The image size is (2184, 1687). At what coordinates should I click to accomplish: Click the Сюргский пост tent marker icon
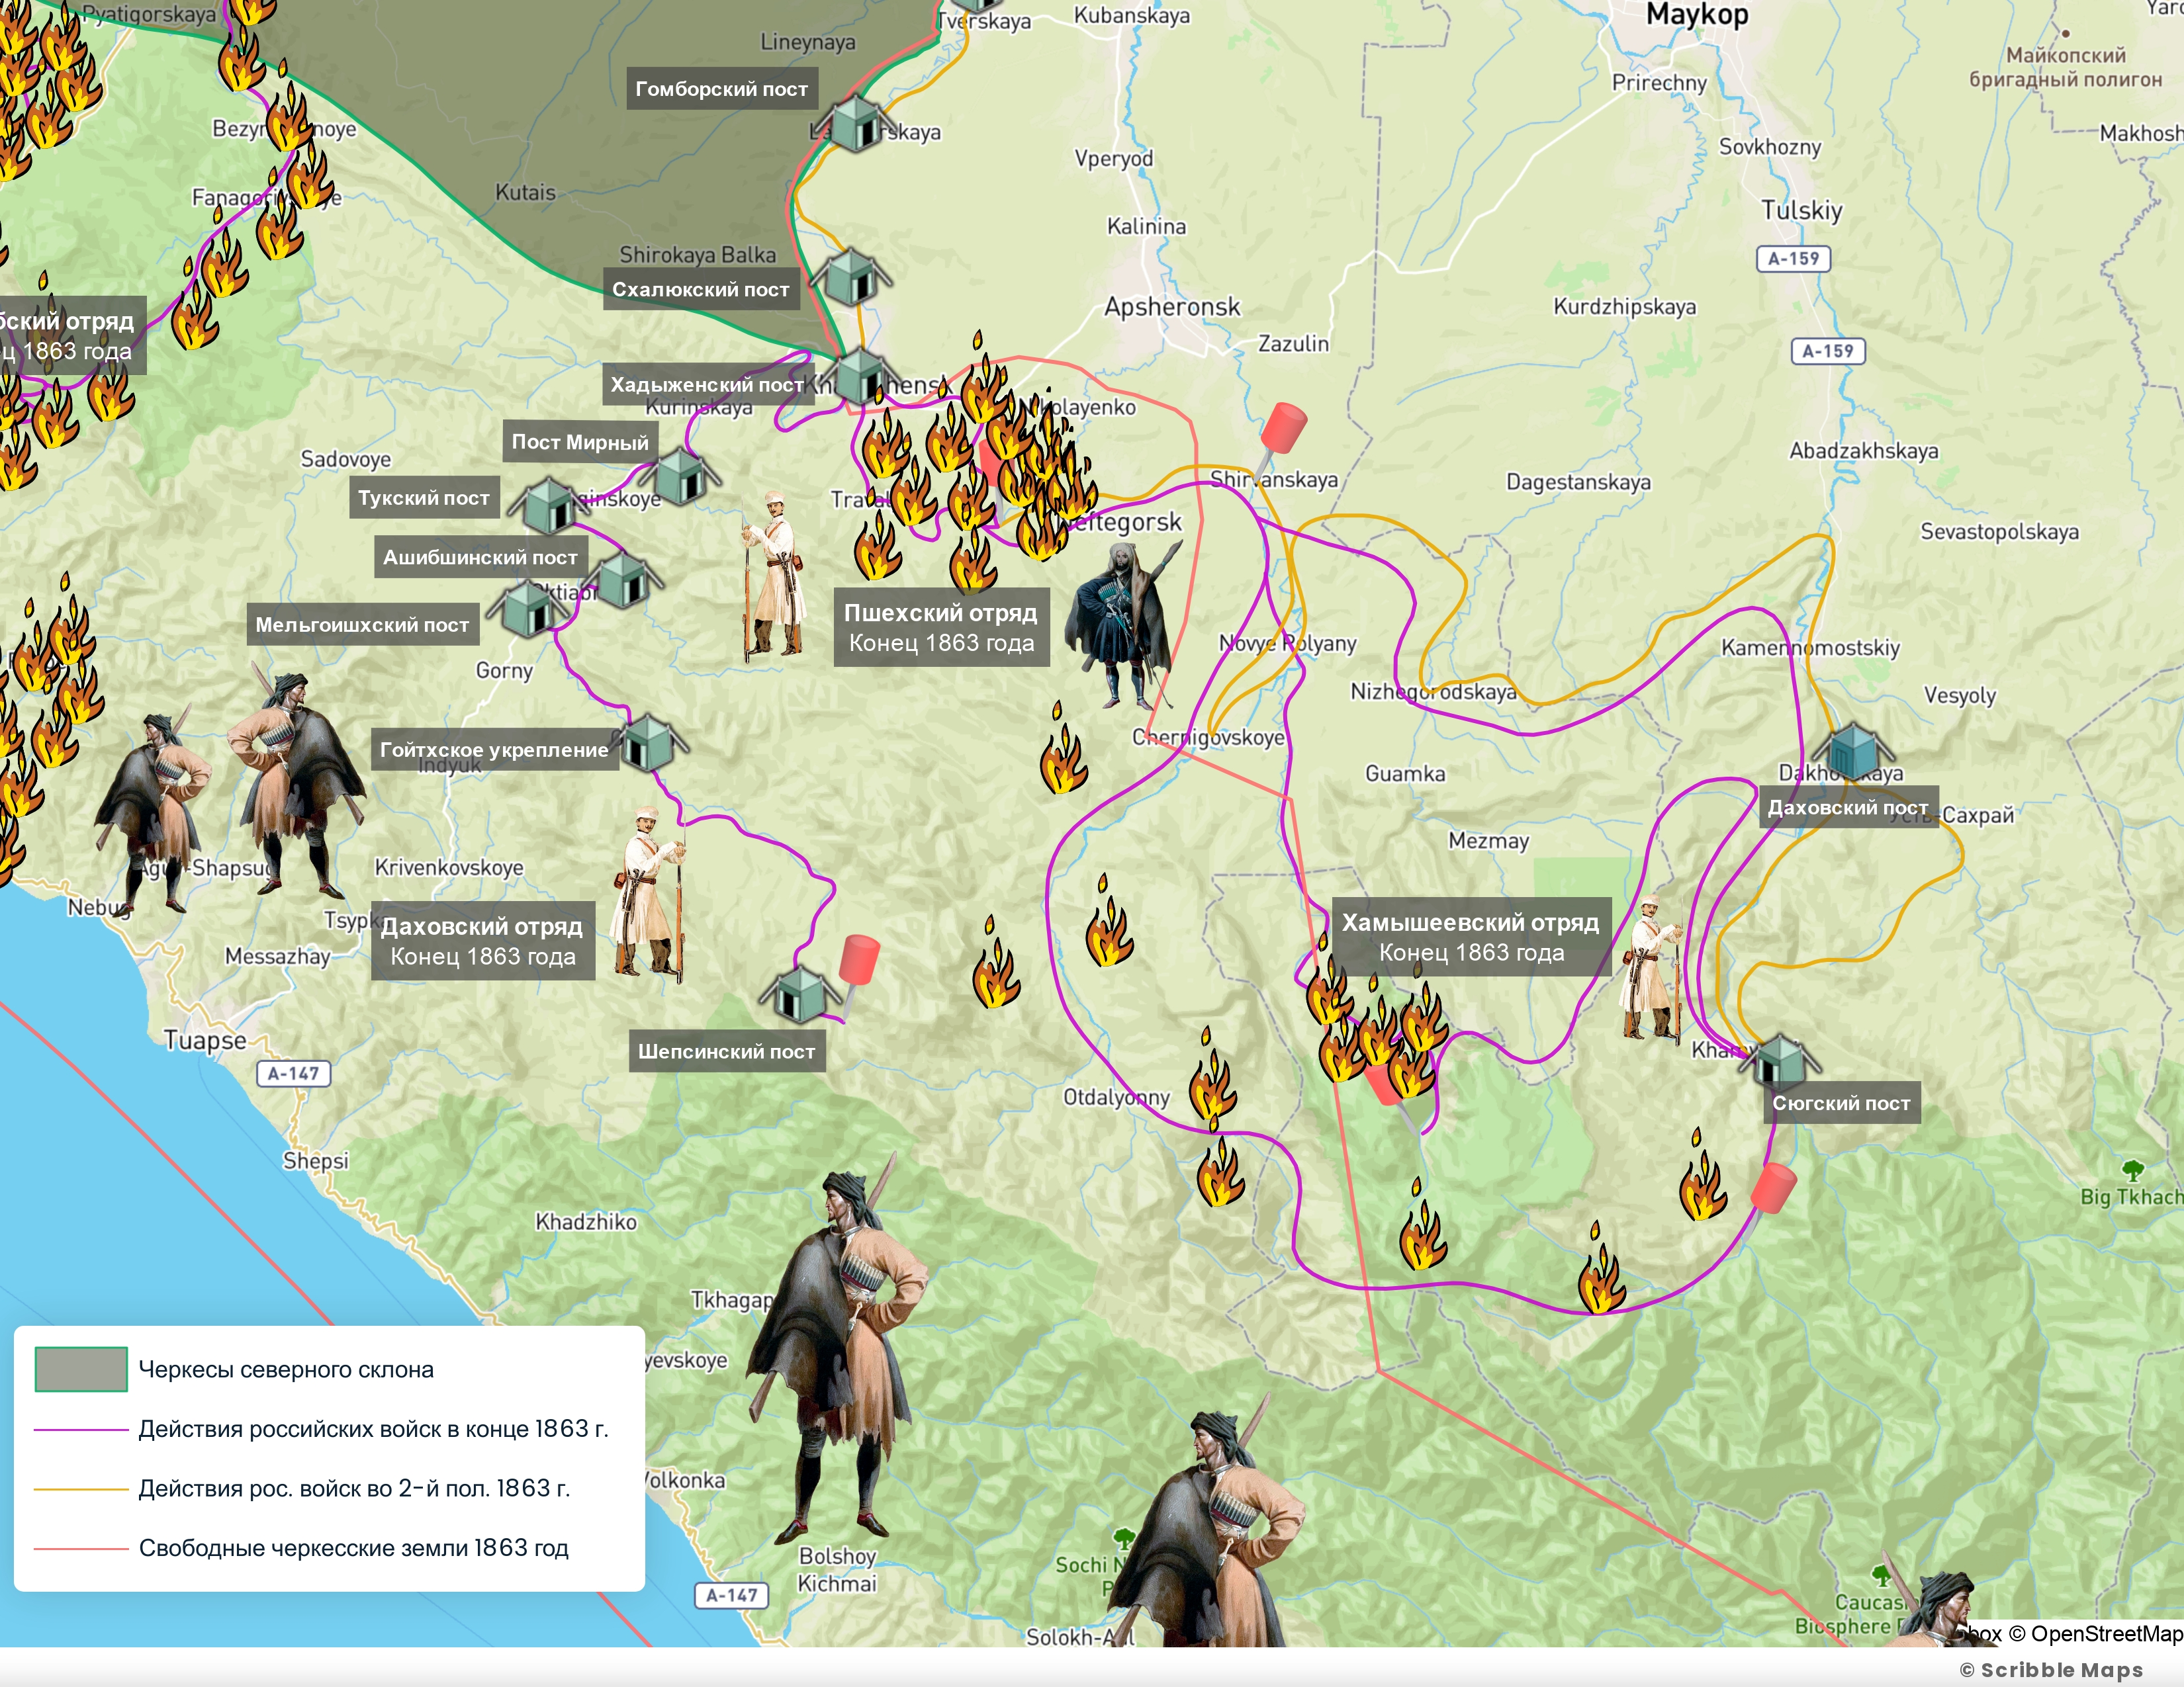click(1780, 1063)
